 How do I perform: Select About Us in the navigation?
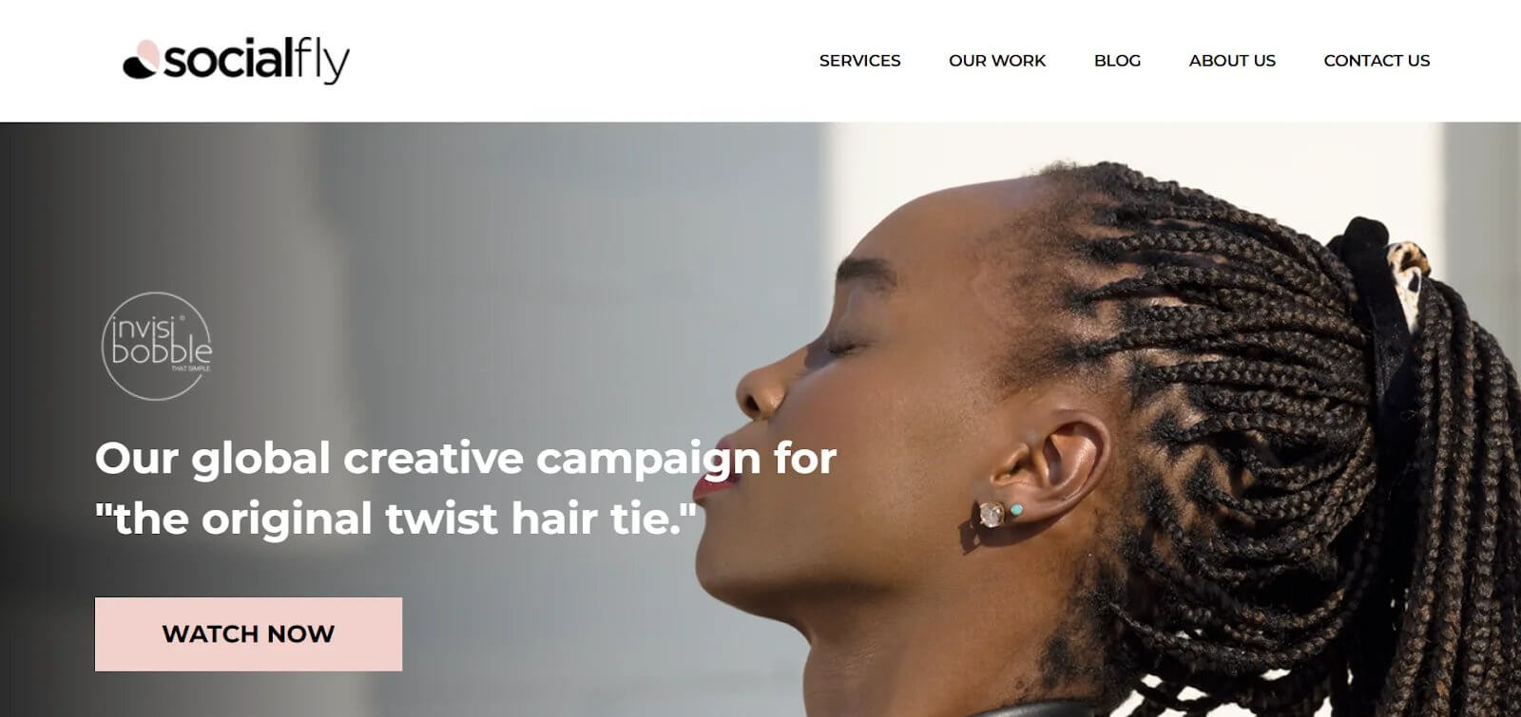pos(1232,61)
